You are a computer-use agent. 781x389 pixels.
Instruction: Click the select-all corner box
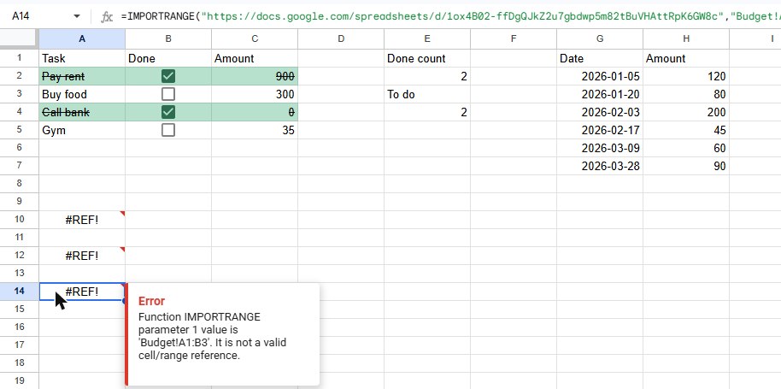20,38
